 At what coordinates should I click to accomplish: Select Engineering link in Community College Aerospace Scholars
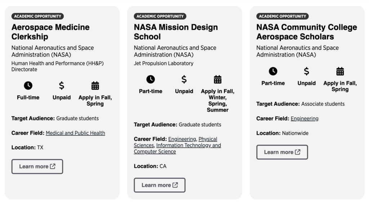[304, 119]
